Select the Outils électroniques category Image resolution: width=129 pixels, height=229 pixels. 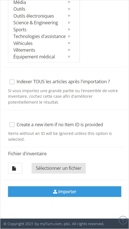point(34,16)
